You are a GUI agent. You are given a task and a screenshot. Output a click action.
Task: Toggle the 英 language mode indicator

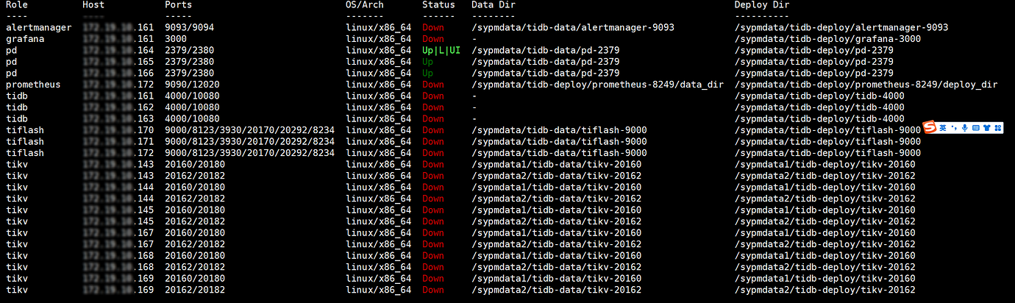click(x=943, y=127)
